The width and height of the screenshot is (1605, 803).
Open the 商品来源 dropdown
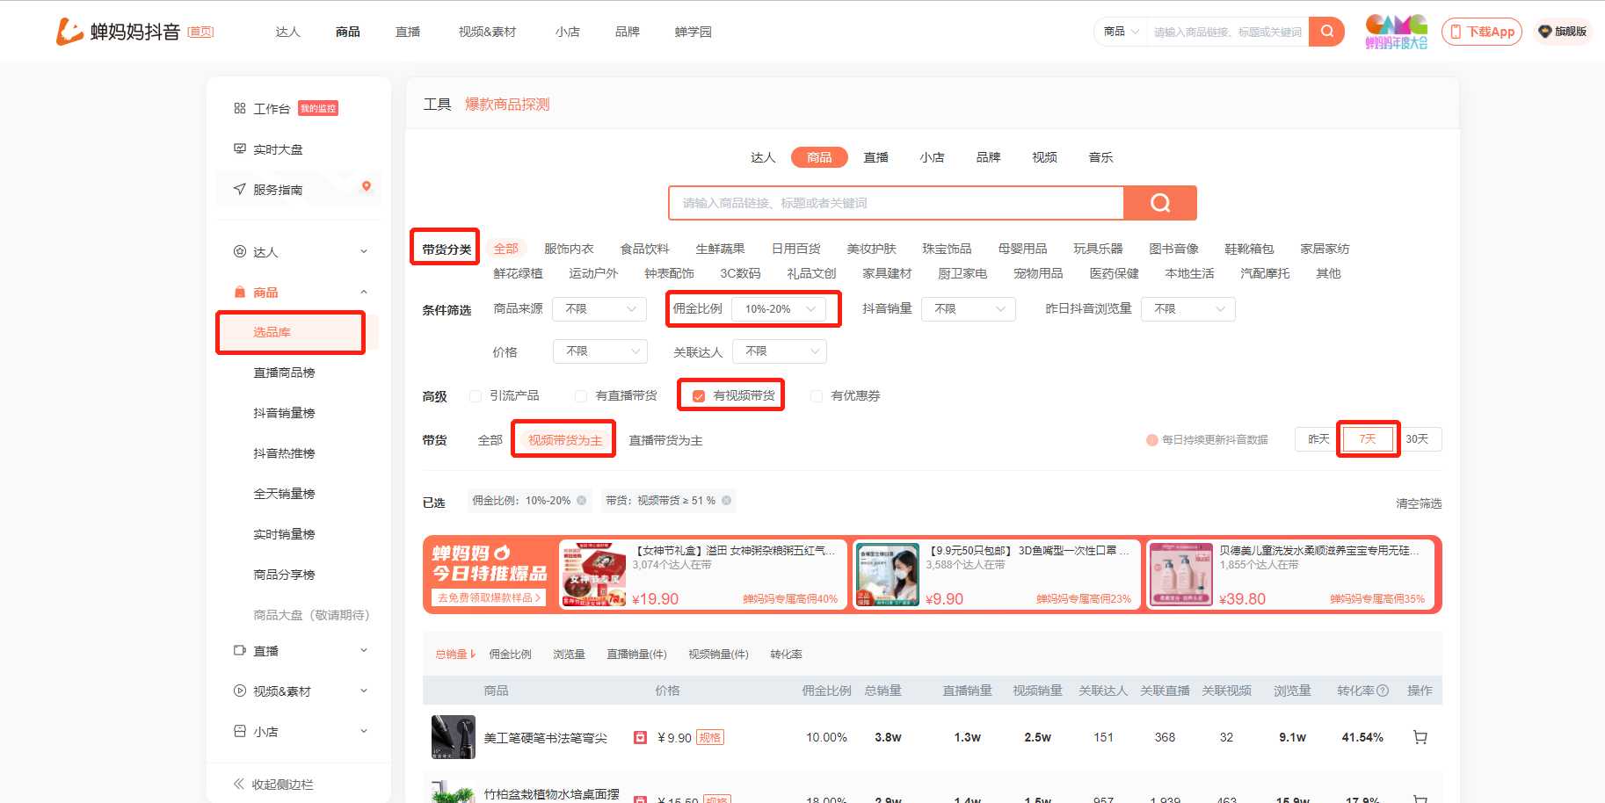[x=599, y=309]
